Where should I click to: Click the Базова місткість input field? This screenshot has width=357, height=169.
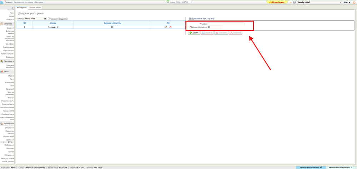(215, 27)
